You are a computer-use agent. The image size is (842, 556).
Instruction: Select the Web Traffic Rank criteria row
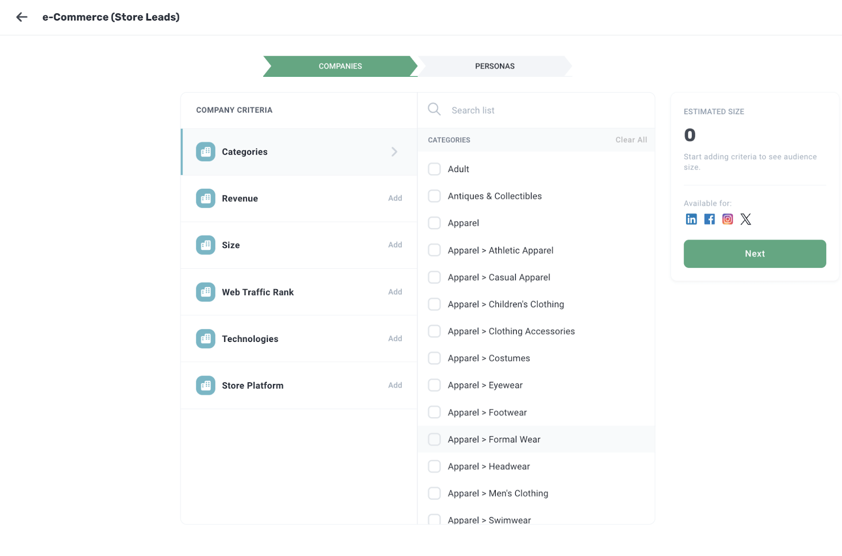[299, 292]
